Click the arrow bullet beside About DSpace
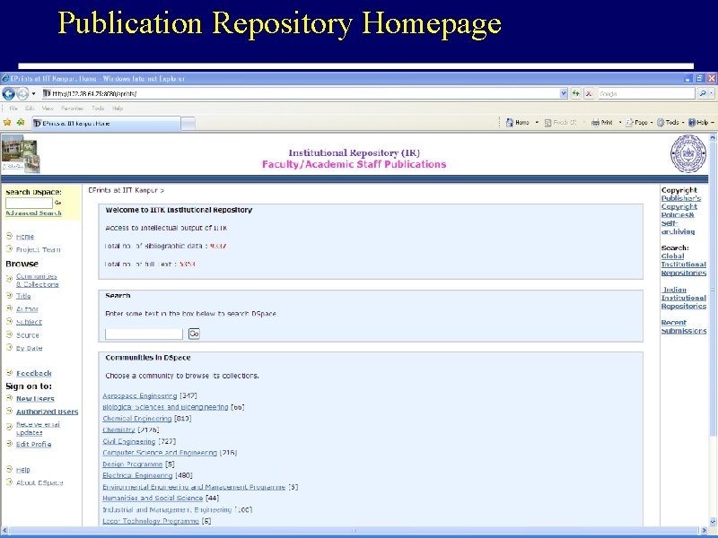This screenshot has width=718, height=538. [9, 482]
